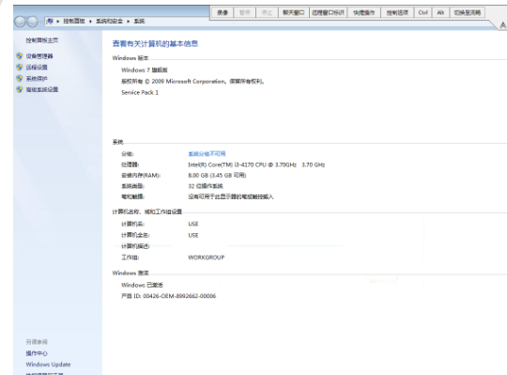Click the pen and touch availability text
Screen dimensions: 507x375
(x=231, y=196)
